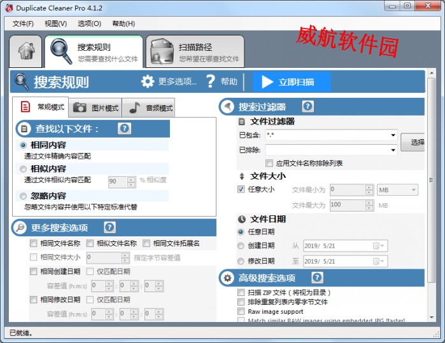Click the document icon of 常规模式
445x343 pixels.
[x=25, y=107]
